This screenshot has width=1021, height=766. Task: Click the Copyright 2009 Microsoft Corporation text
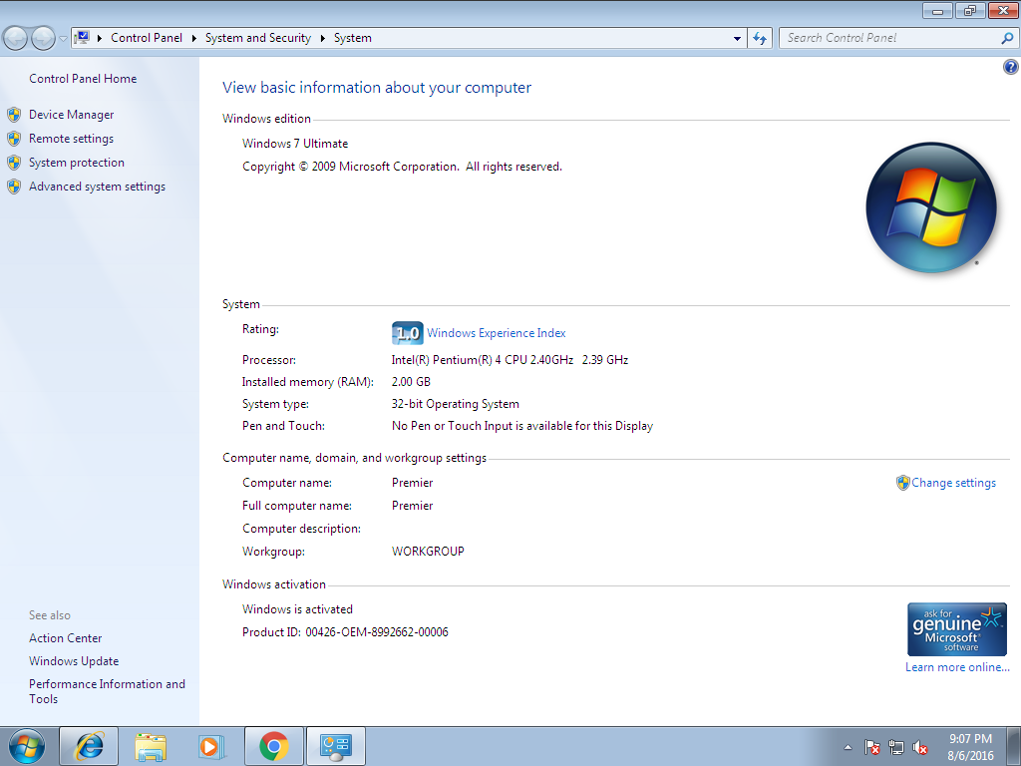click(402, 167)
